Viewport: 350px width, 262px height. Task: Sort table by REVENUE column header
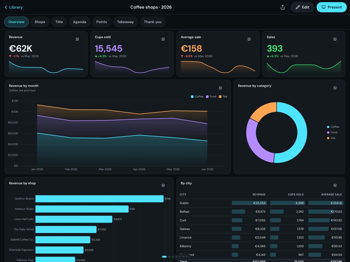[259, 194]
